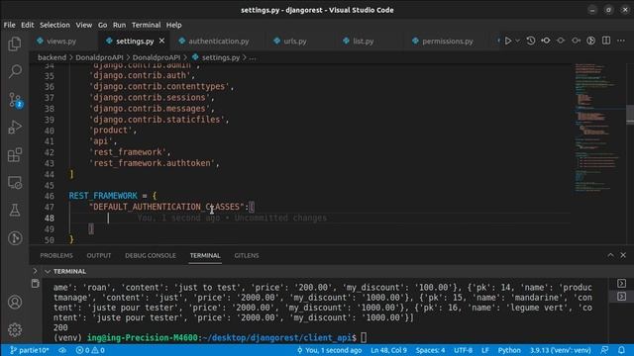Change indentation via Spaces: 4
This screenshot has width=634, height=356.
coord(430,350)
